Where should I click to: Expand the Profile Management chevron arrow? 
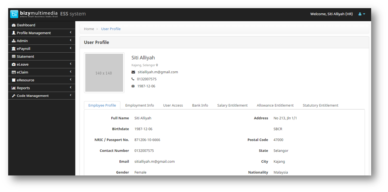[70, 33]
